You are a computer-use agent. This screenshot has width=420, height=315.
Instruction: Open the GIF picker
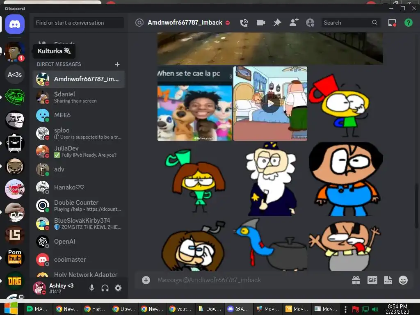372,280
